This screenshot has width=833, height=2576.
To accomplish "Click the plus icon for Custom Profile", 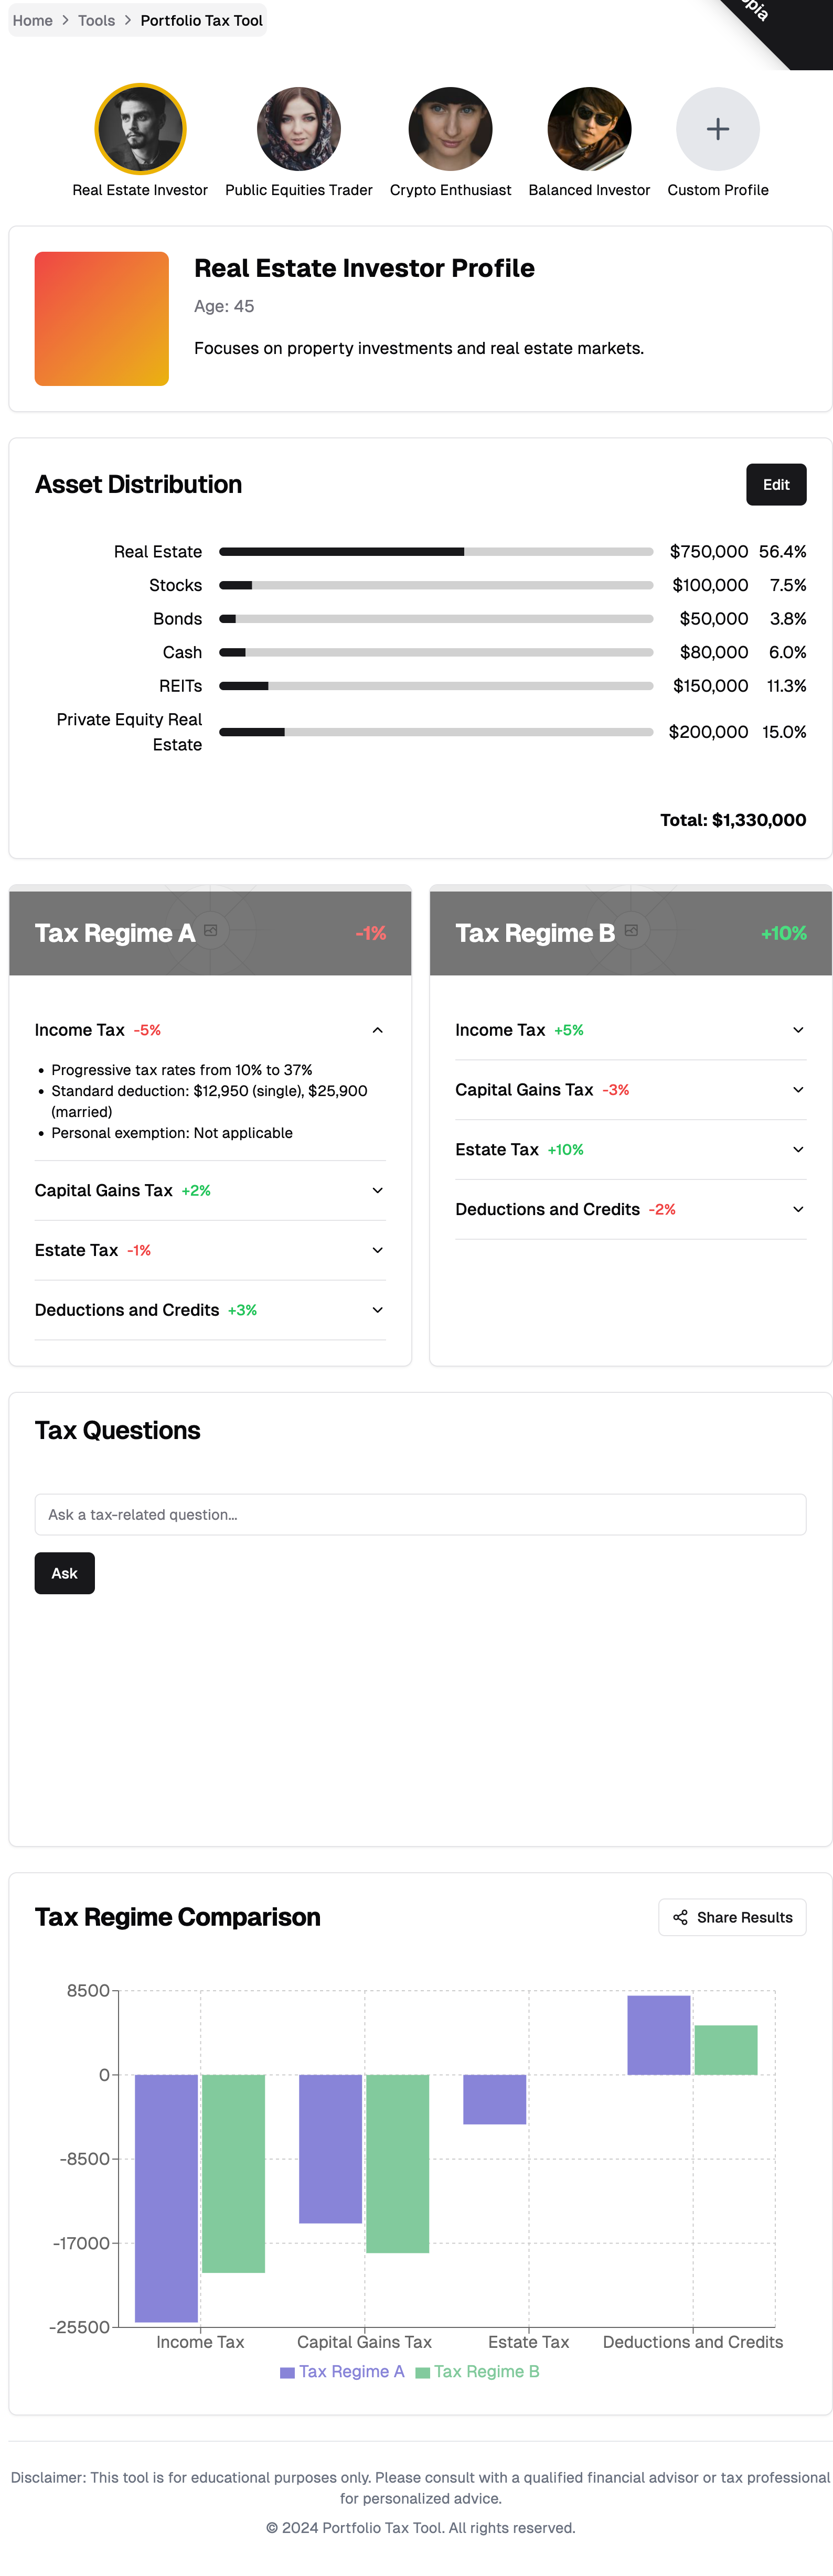I will pos(717,129).
